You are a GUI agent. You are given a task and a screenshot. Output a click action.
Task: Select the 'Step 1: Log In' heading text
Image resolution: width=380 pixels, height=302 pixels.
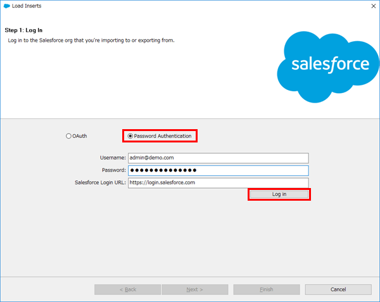click(23, 30)
